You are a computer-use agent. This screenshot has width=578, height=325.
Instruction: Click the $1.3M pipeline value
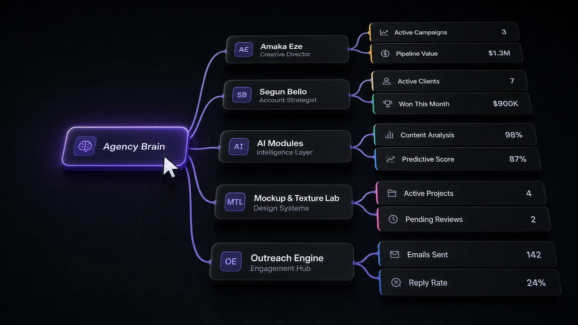pyautogui.click(x=499, y=53)
